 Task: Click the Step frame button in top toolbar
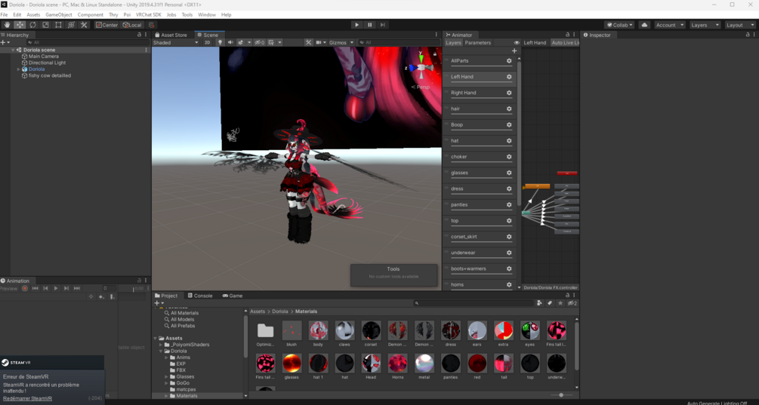click(x=382, y=25)
